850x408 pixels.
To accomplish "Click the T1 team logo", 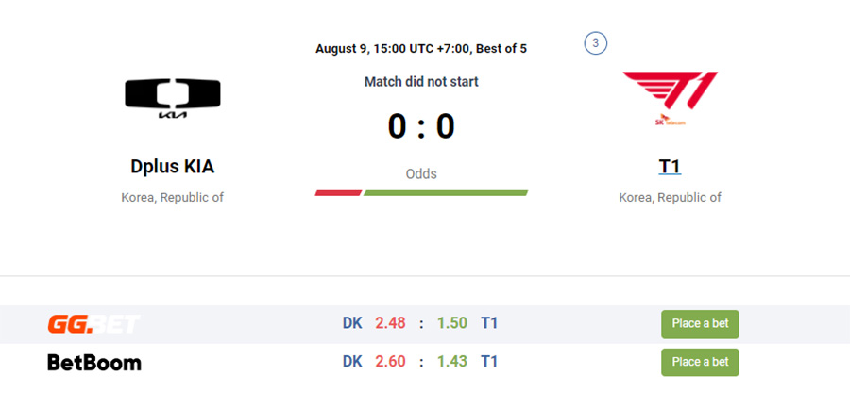I will pyautogui.click(x=670, y=99).
